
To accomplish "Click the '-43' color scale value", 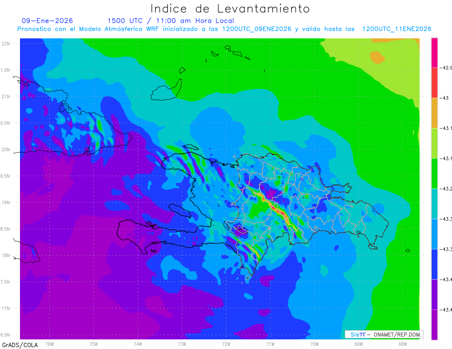I will click(444, 98).
